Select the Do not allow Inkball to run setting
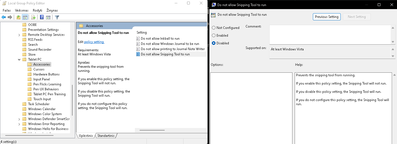397x144 pixels. click(160, 39)
